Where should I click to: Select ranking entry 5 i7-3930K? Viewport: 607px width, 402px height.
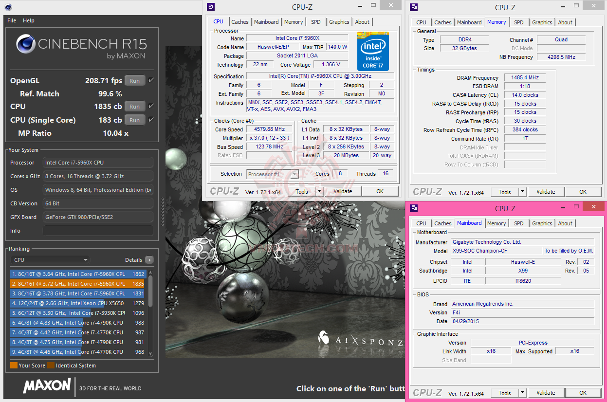pyautogui.click(x=77, y=313)
